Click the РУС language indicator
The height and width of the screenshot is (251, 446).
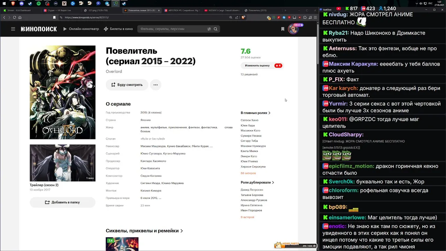(x=430, y=3)
